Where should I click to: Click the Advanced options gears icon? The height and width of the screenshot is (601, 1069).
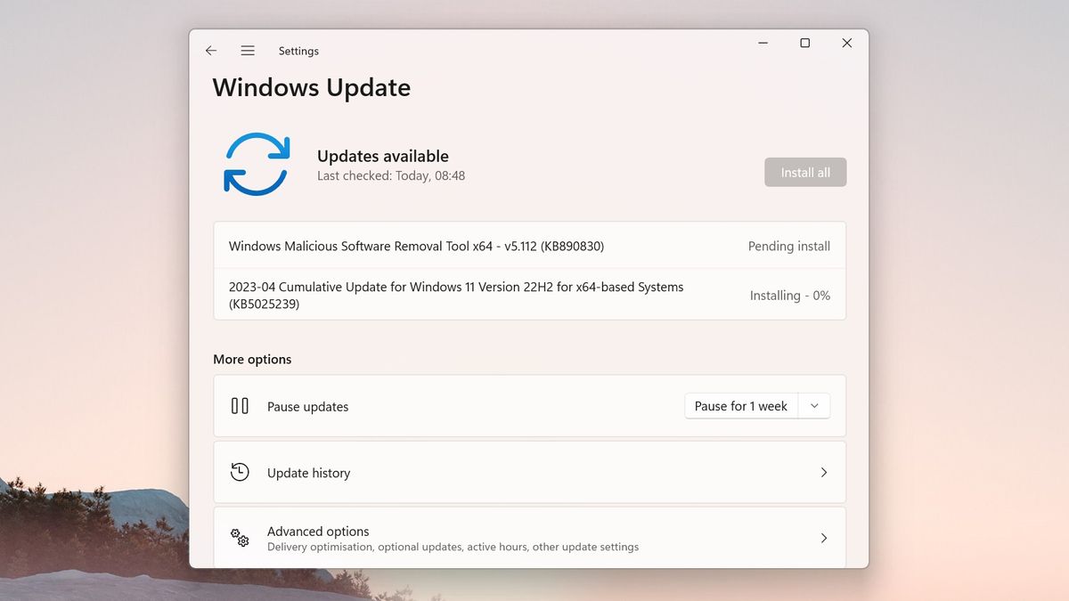click(240, 538)
